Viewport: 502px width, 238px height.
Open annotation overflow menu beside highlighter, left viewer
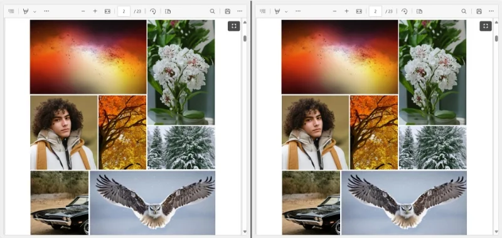pyautogui.click(x=46, y=11)
